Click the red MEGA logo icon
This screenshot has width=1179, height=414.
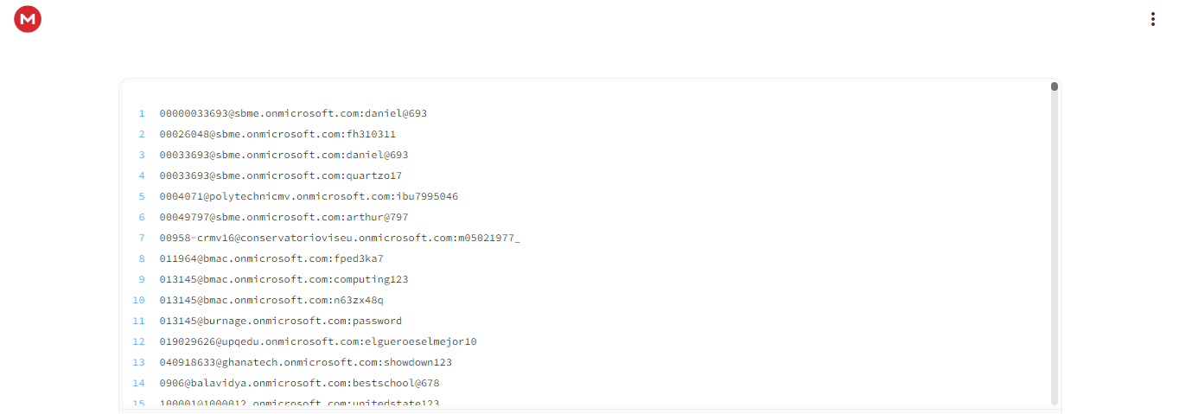[28, 18]
